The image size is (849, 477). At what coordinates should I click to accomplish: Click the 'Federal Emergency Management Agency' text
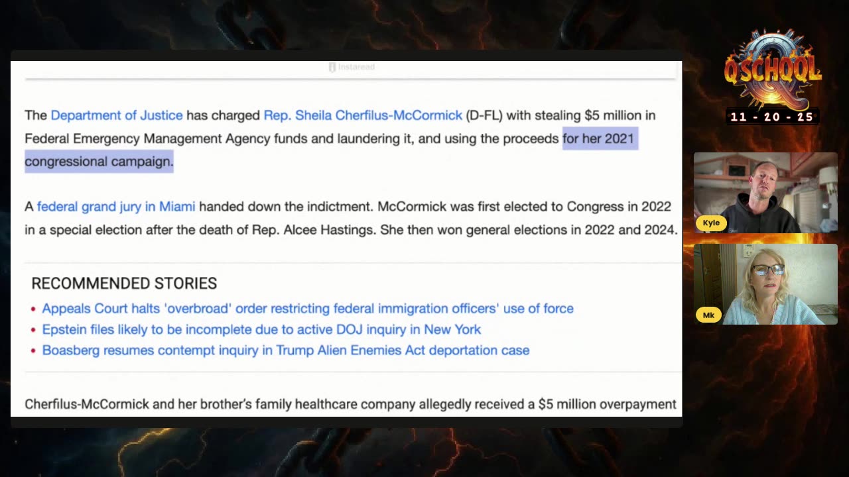pos(147,138)
